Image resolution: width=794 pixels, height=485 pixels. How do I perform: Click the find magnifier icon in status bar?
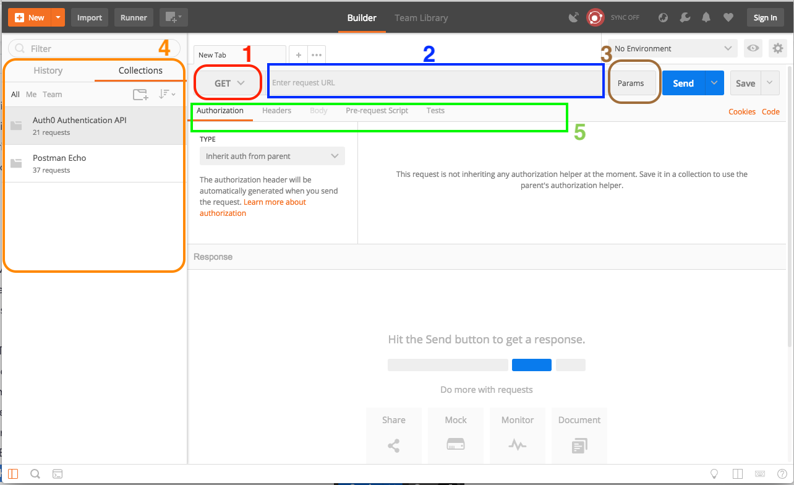pos(35,474)
